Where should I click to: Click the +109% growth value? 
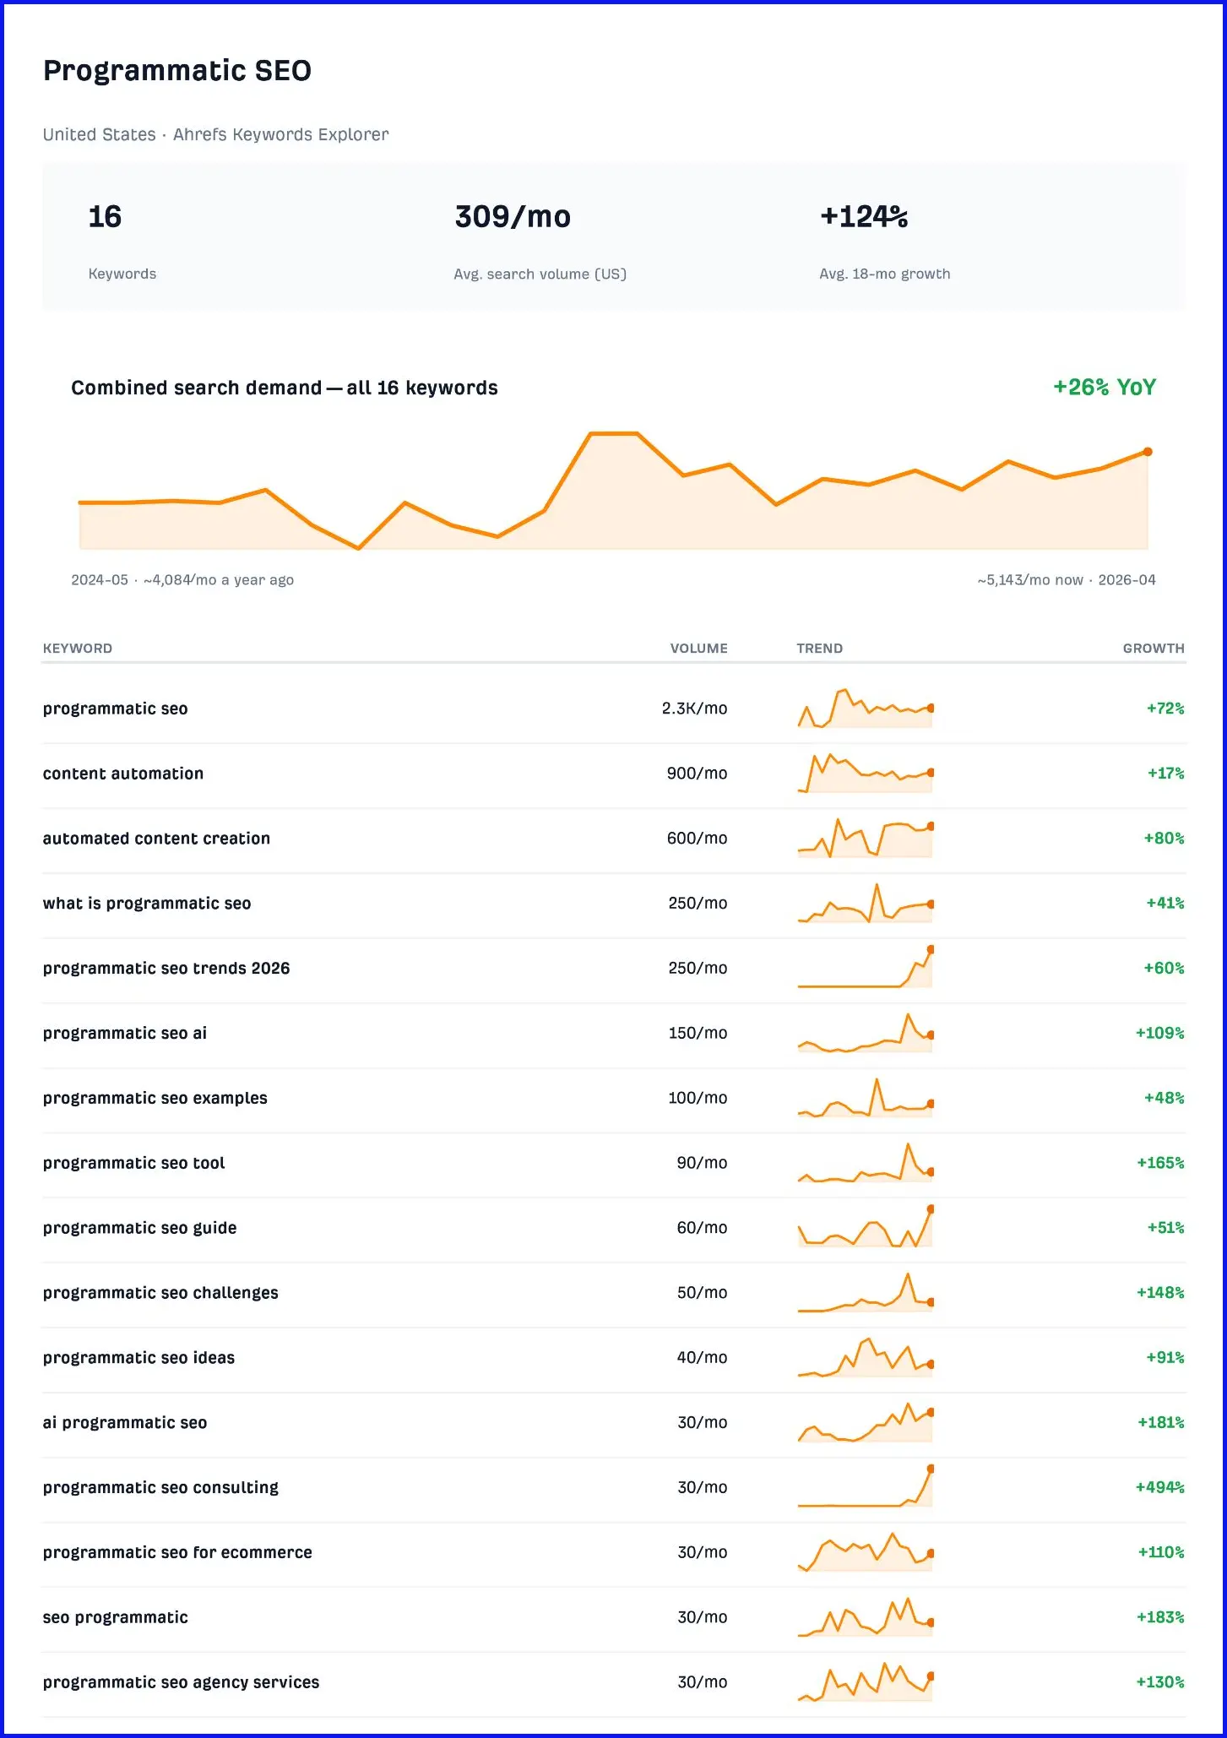tap(1160, 1034)
